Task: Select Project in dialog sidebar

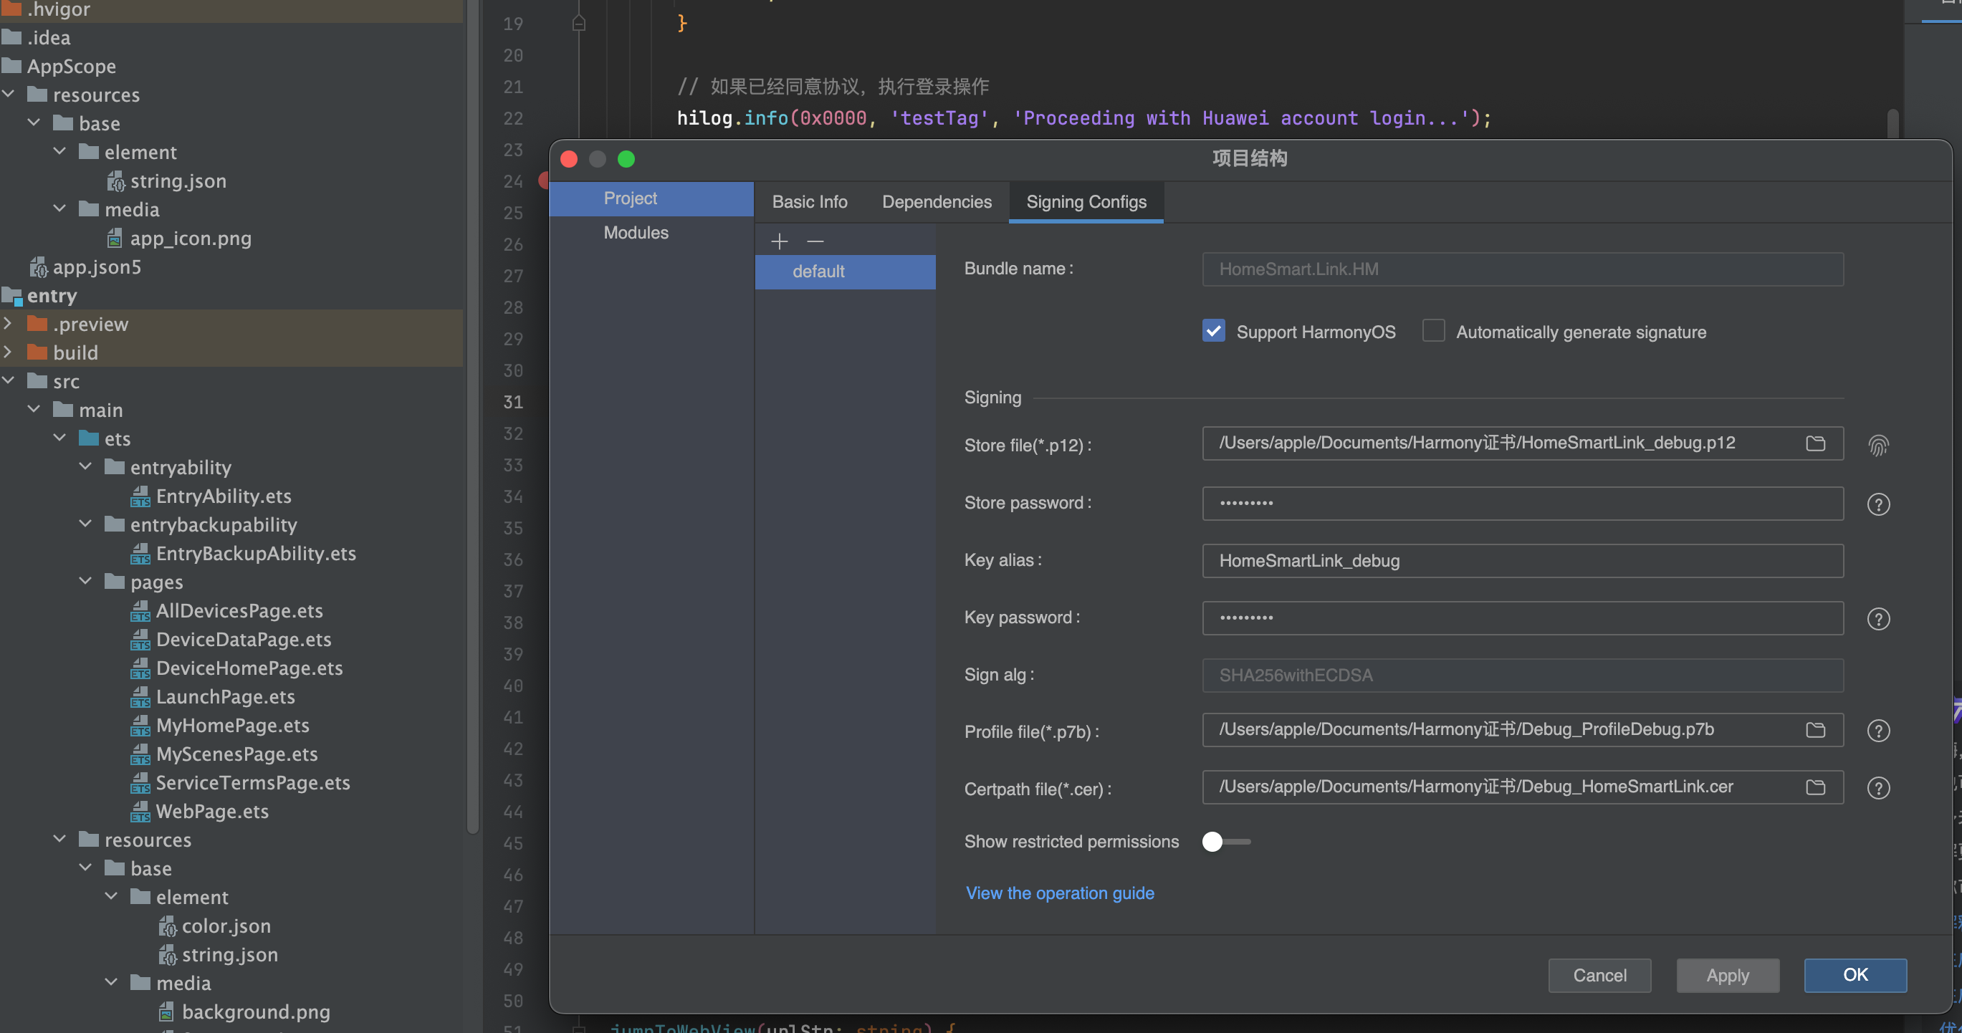Action: [652, 198]
